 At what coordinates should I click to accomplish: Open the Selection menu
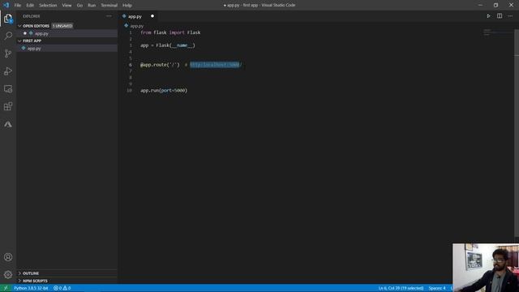pos(48,6)
